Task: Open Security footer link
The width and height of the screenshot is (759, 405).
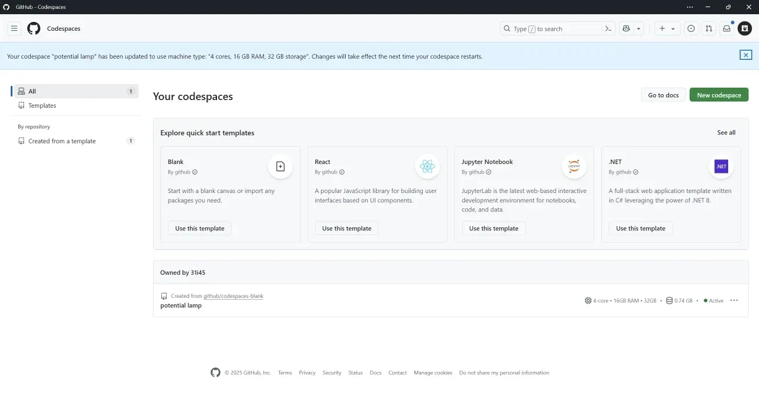Action: click(332, 373)
